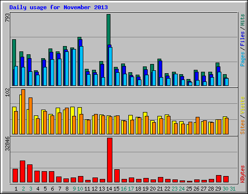Select day label "19" on the x-axis
This screenshot has width=248, height=194.
[145, 189]
